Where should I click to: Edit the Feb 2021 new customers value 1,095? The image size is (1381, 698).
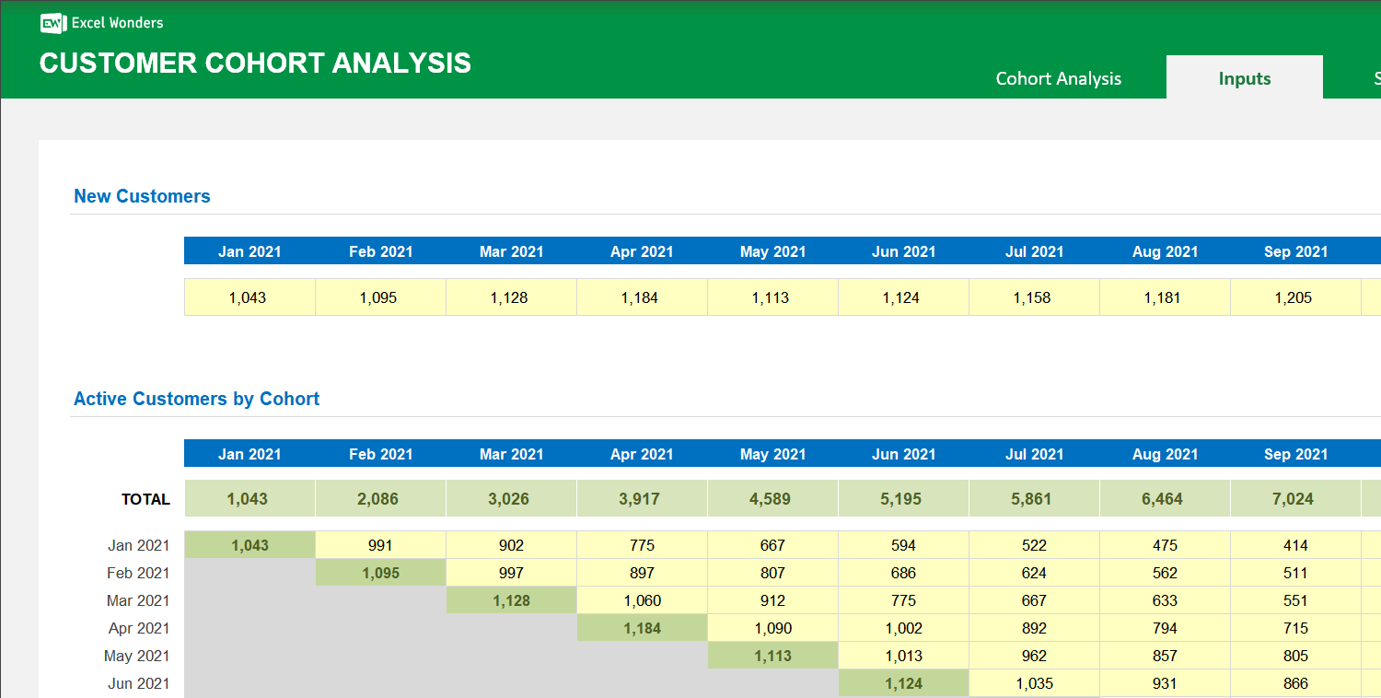380,297
